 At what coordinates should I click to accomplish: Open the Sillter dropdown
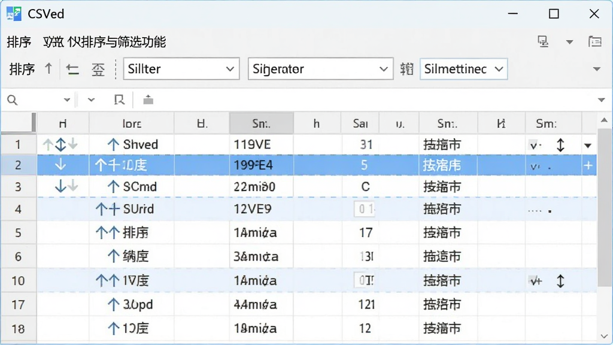pyautogui.click(x=181, y=69)
